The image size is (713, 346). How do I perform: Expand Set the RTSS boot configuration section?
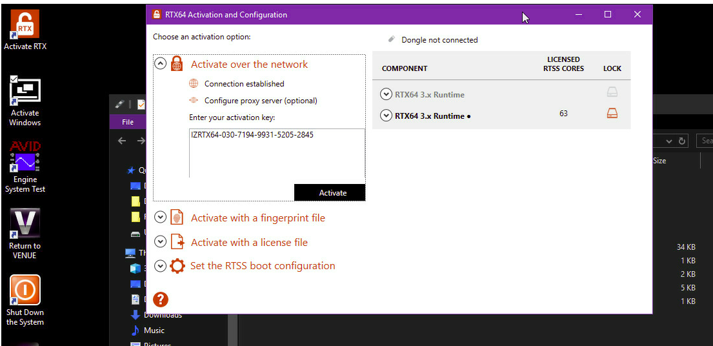[161, 265]
